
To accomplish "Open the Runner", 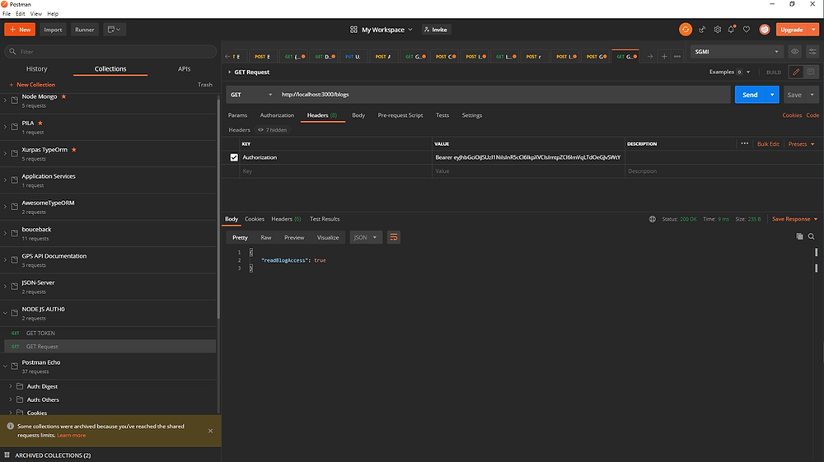I will pos(84,30).
